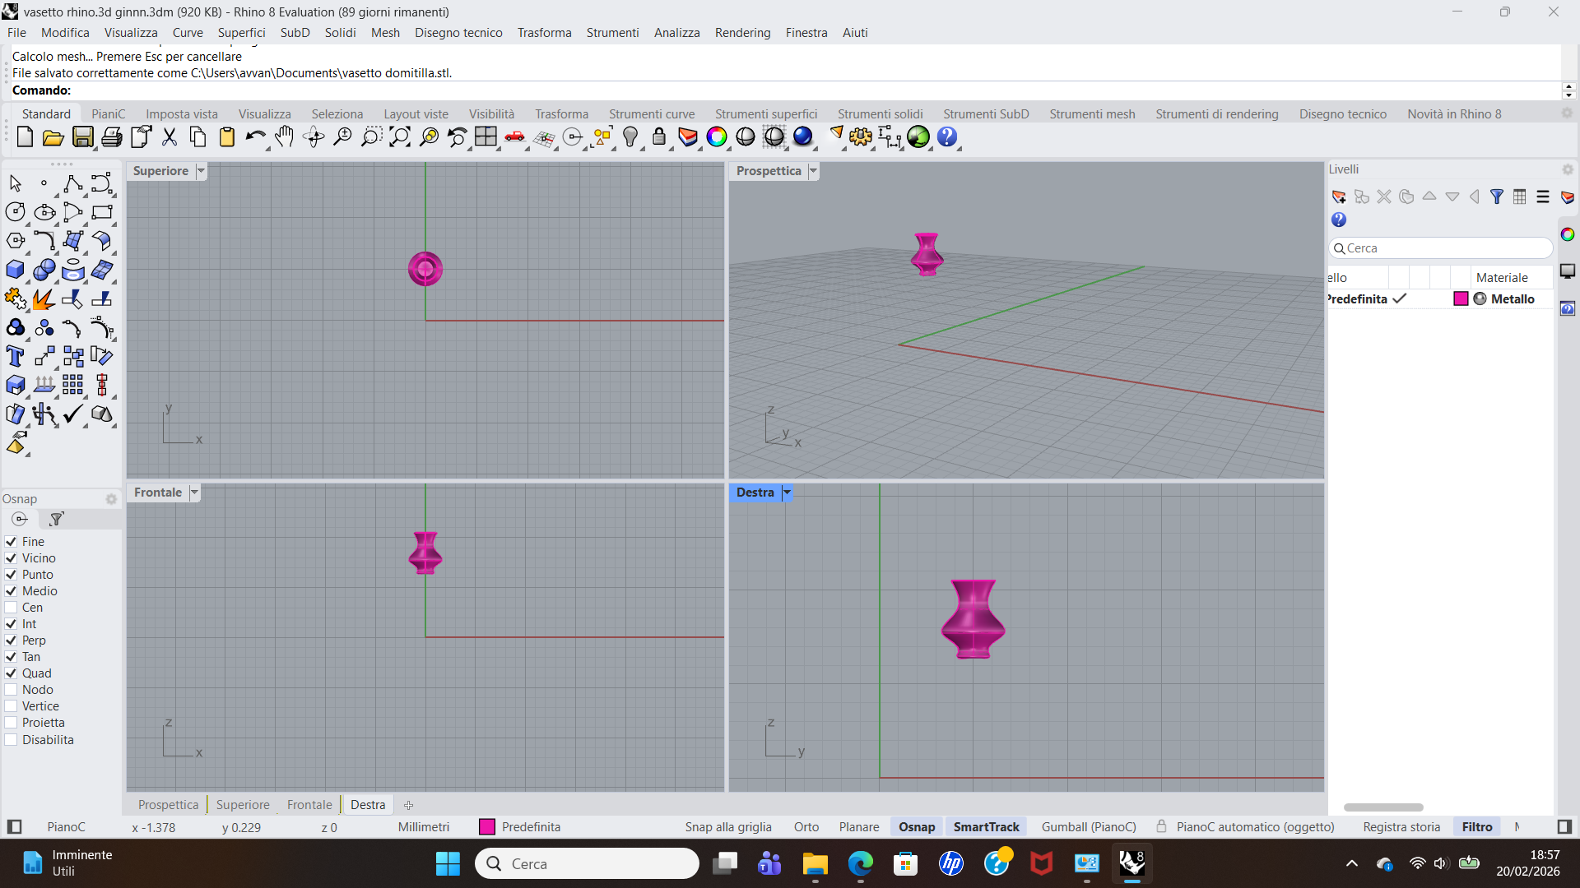The width and height of the screenshot is (1580, 888).
Task: Toggle Gumball in the status bar
Action: tap(1088, 826)
